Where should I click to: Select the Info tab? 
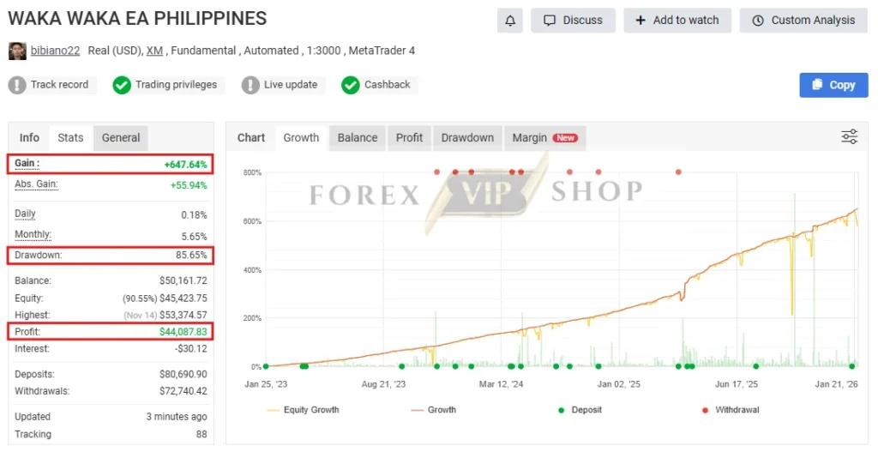pyautogui.click(x=29, y=138)
